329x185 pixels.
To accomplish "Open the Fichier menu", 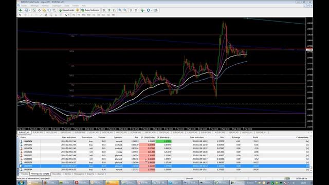I will 24,6.
